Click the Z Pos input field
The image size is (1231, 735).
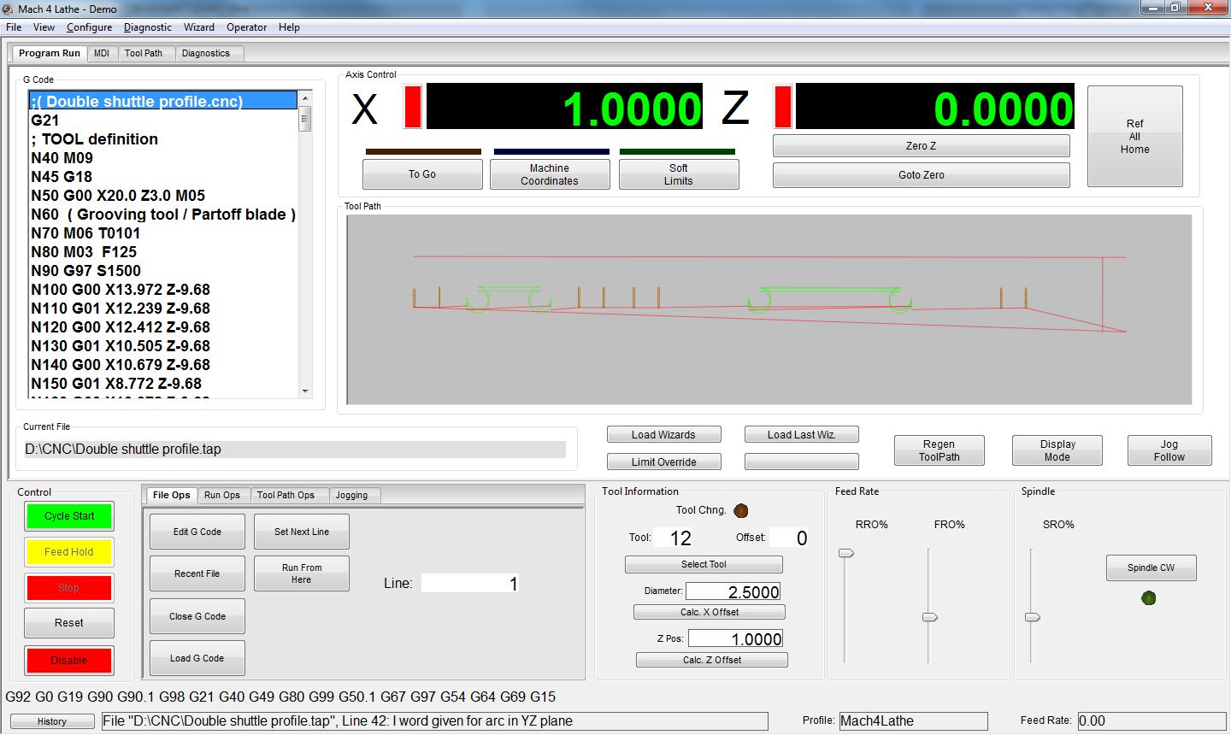736,638
